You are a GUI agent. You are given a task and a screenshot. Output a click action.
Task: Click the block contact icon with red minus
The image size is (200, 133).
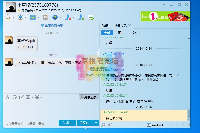point(68,17)
